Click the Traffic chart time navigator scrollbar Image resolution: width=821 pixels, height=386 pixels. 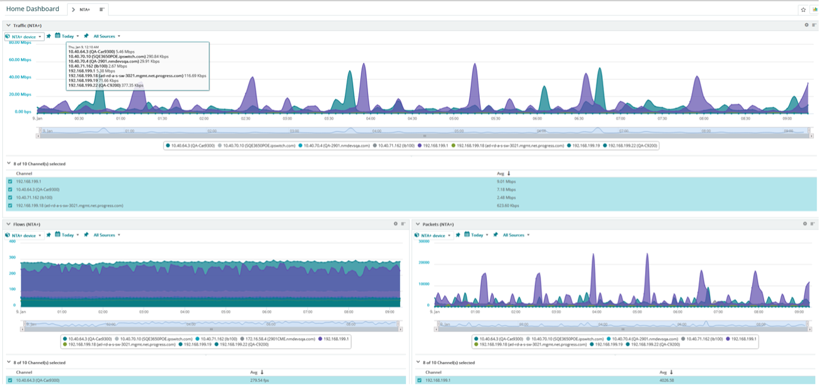point(424,136)
